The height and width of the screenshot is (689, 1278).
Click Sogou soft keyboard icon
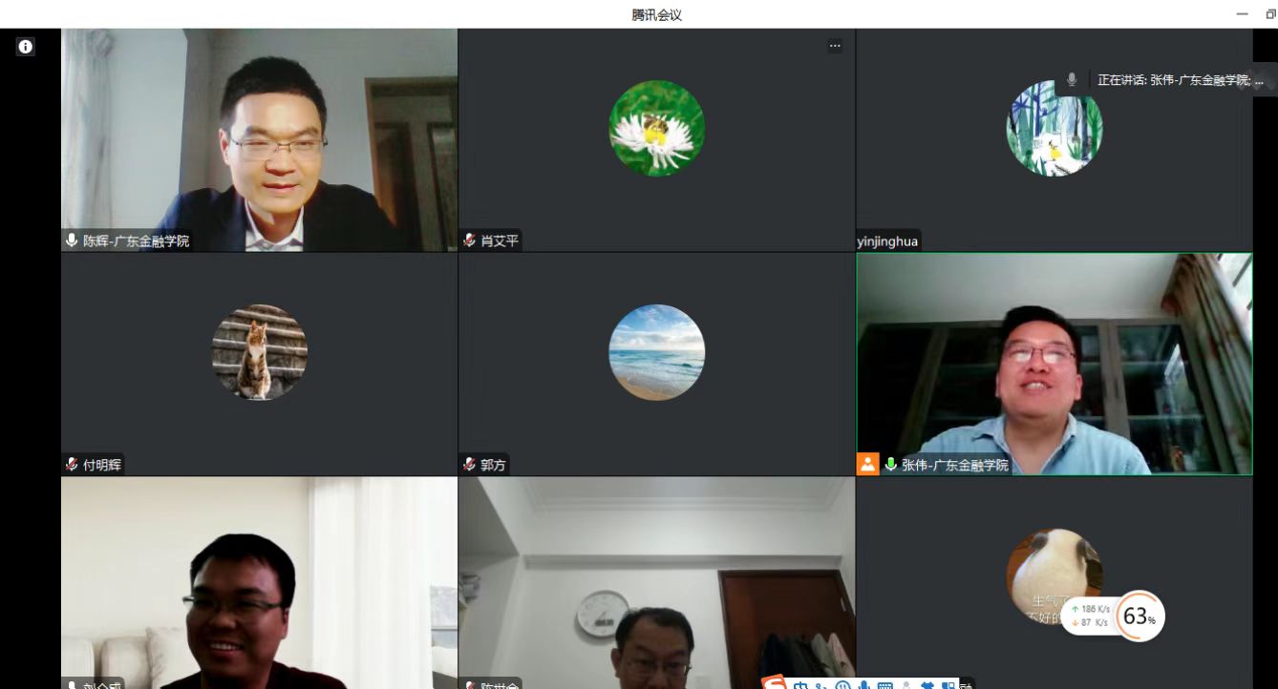pos(884,685)
